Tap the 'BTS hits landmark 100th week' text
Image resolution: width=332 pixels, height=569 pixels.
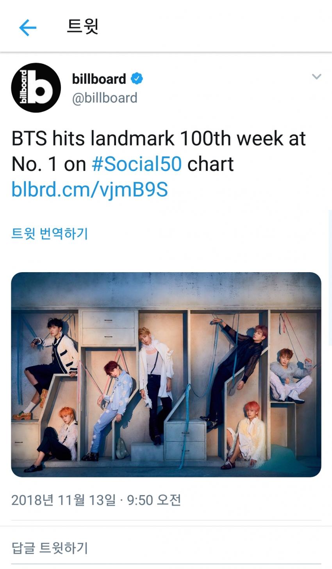[158, 138]
